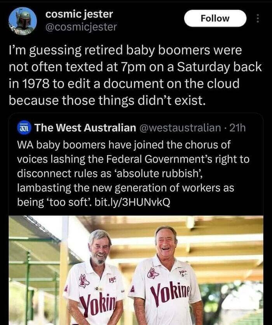Click the cosmic jester display name
Image resolution: width=272 pixels, height=325 pixels.
[79, 14]
